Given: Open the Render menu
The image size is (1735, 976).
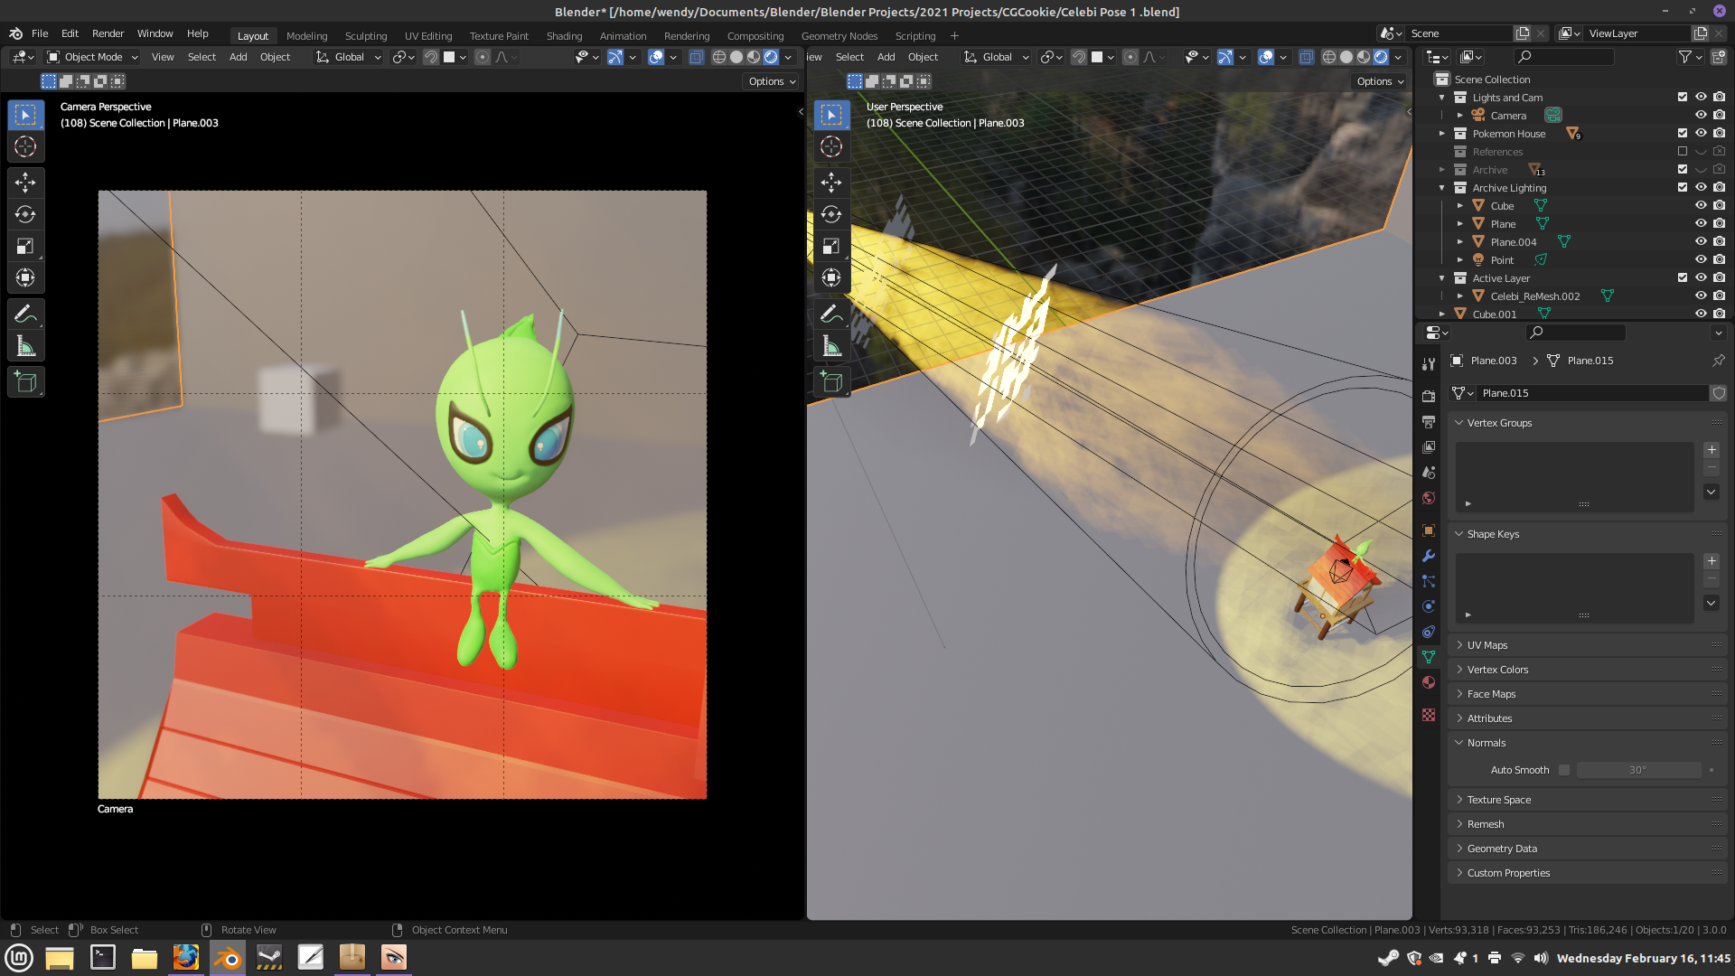Looking at the screenshot, I should [108, 33].
